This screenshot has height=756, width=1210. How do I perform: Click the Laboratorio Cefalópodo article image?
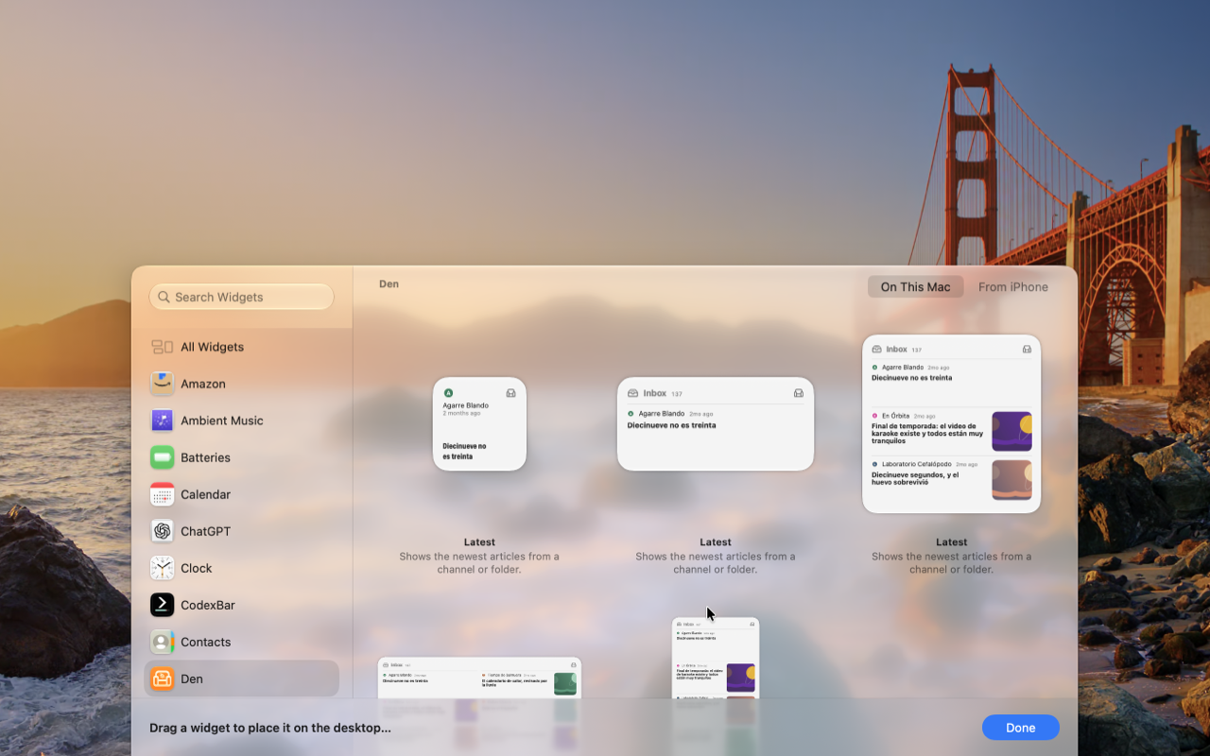click(x=1011, y=480)
